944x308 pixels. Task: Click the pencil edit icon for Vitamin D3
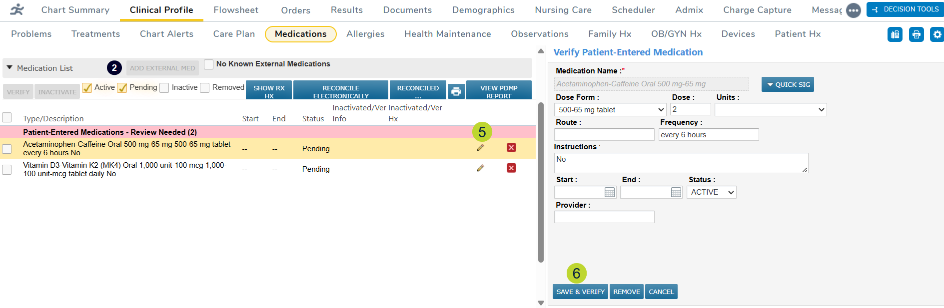[480, 168]
